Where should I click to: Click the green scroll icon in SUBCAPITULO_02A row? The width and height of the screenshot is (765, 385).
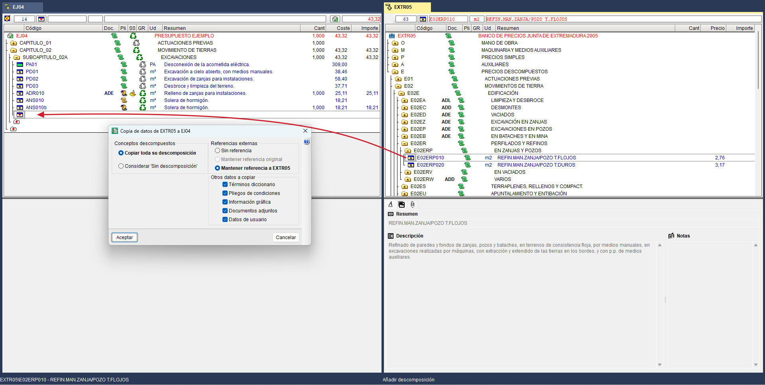pyautogui.click(x=121, y=57)
